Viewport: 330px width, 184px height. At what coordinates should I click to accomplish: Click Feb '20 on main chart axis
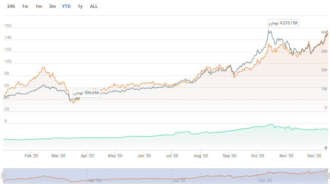31,156
